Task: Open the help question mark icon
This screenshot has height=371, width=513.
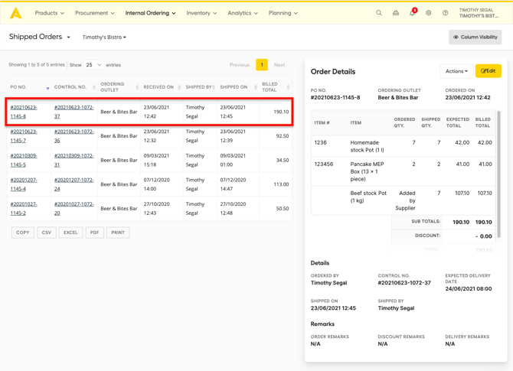Action: 445,13
